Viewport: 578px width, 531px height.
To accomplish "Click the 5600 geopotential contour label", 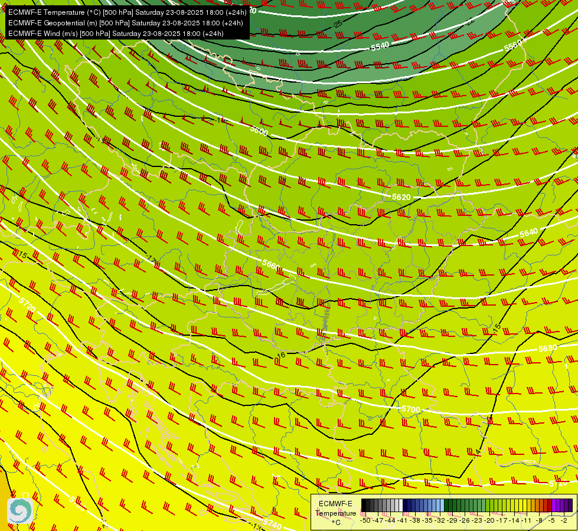I will click(259, 130).
